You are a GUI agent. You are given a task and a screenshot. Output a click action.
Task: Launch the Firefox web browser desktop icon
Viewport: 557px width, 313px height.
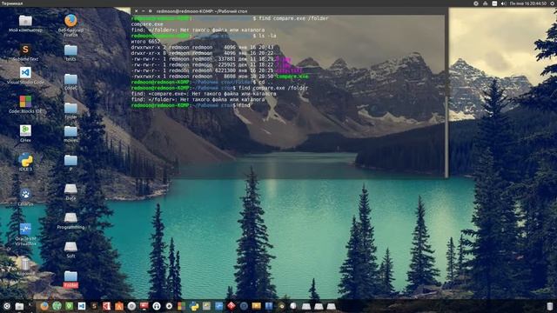[70, 21]
